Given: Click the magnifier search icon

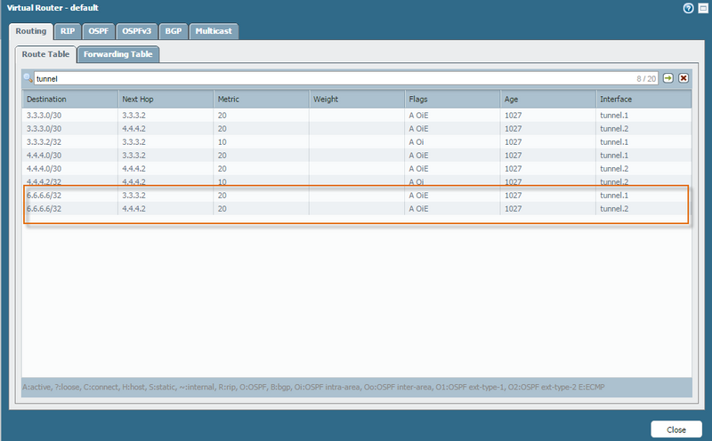Looking at the screenshot, I should click(x=28, y=78).
